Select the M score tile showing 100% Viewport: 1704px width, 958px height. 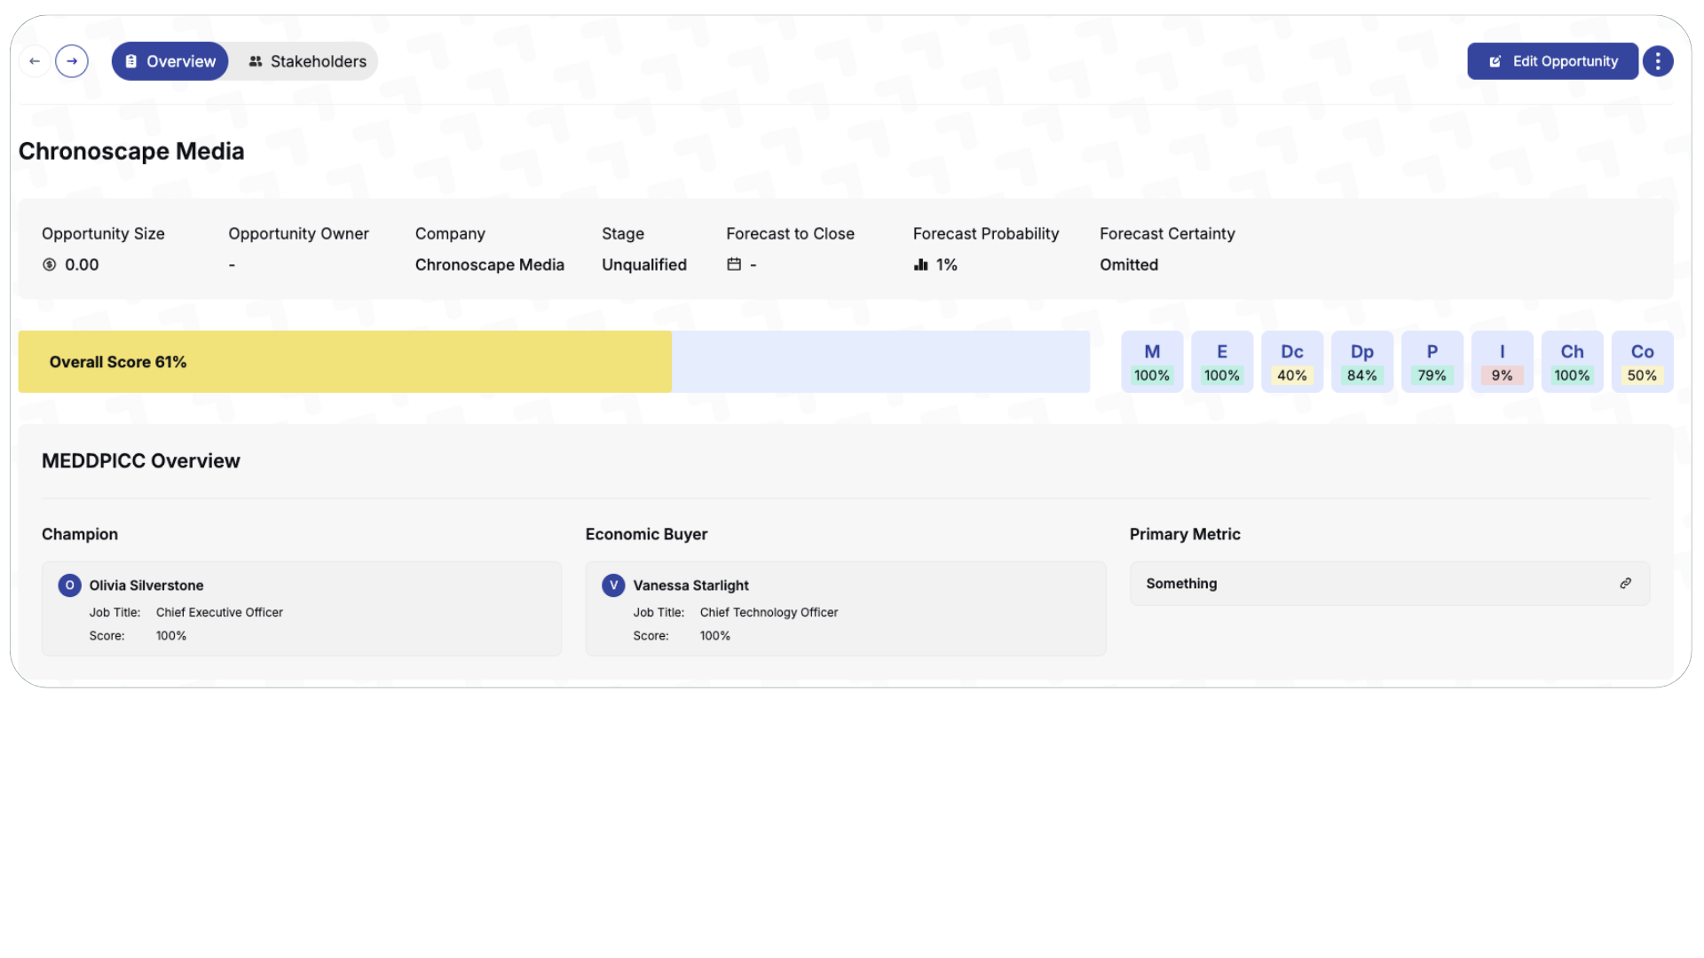coord(1151,362)
